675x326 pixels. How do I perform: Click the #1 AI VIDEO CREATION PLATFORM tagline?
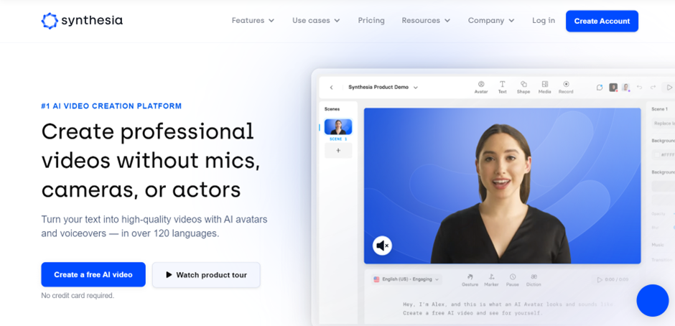click(x=111, y=106)
